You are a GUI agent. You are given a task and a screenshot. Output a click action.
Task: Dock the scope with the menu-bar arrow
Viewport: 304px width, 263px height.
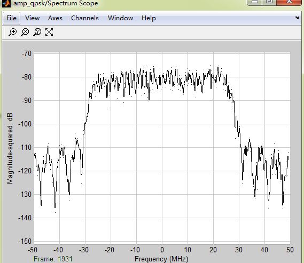coord(297,18)
